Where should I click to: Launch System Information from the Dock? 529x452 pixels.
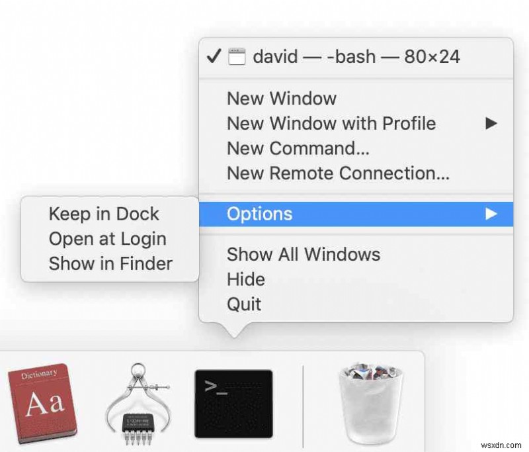coord(135,402)
